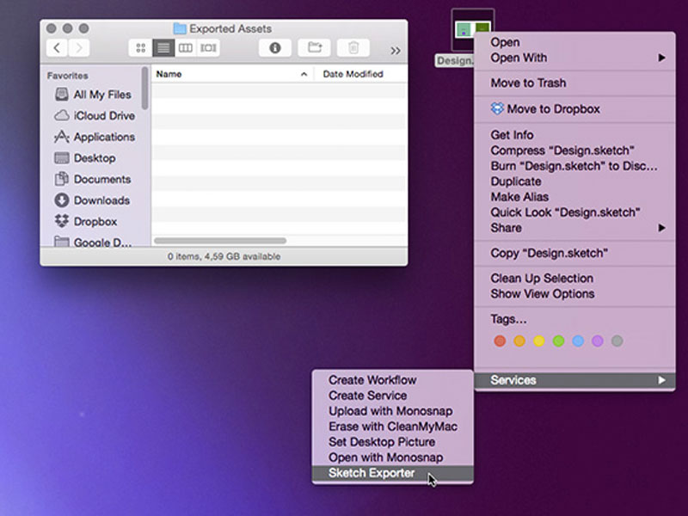
Task: Choose Make Alias
Action: tap(574, 197)
